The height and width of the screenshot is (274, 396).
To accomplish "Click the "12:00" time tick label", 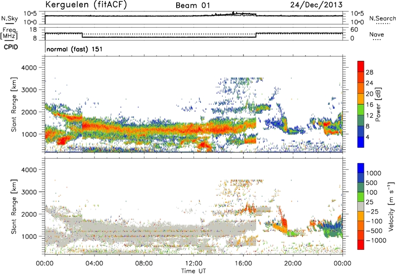I will pos(194,264).
